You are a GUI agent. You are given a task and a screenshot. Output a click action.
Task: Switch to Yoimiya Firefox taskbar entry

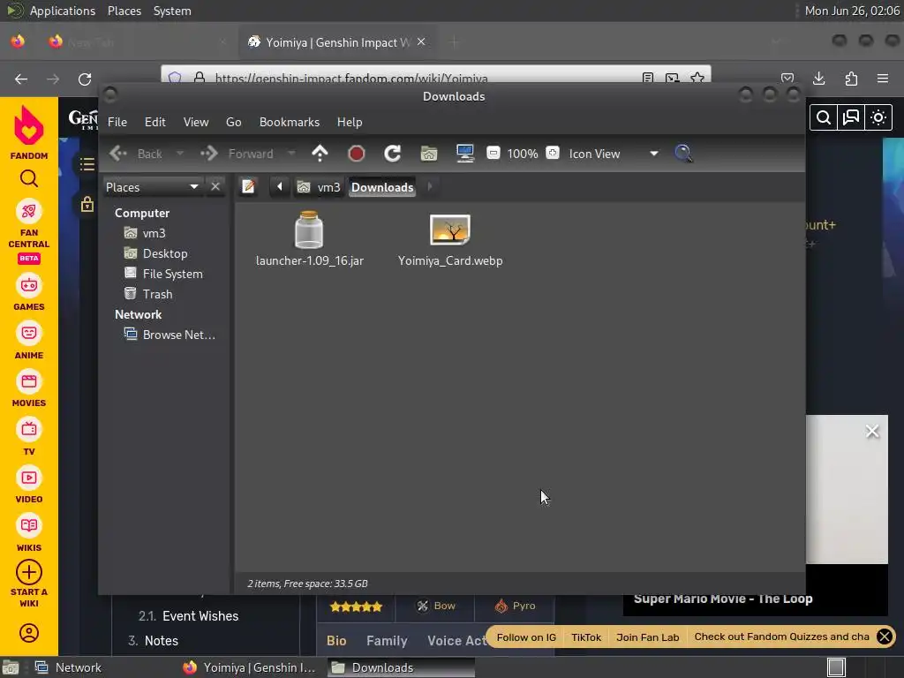pyautogui.click(x=249, y=667)
